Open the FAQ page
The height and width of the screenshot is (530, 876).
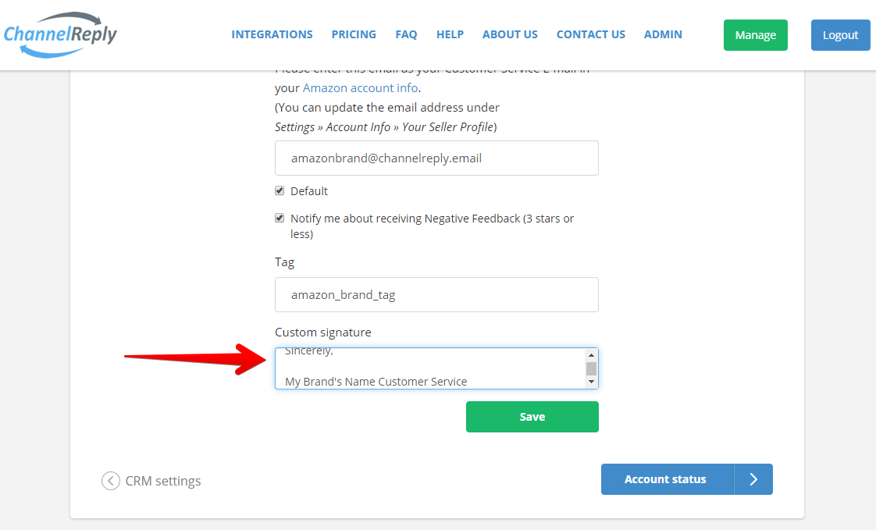[x=406, y=34]
